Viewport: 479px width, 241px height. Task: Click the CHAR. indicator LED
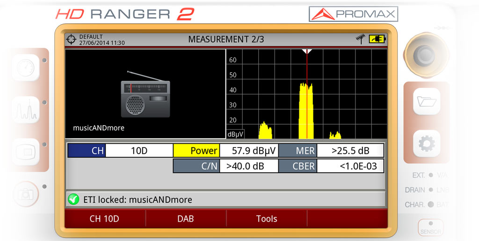431,205
